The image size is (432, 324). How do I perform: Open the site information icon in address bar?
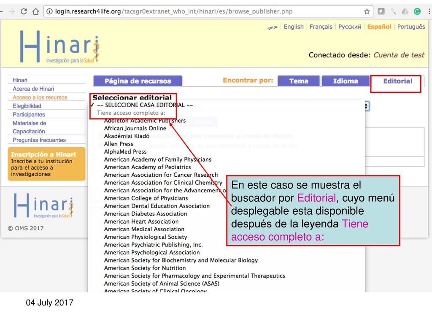[x=49, y=11]
